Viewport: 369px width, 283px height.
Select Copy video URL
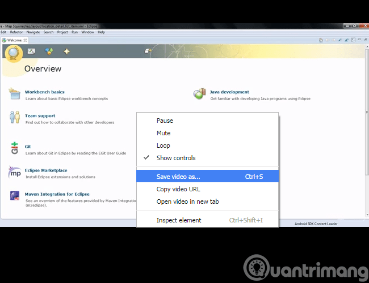pos(207,189)
